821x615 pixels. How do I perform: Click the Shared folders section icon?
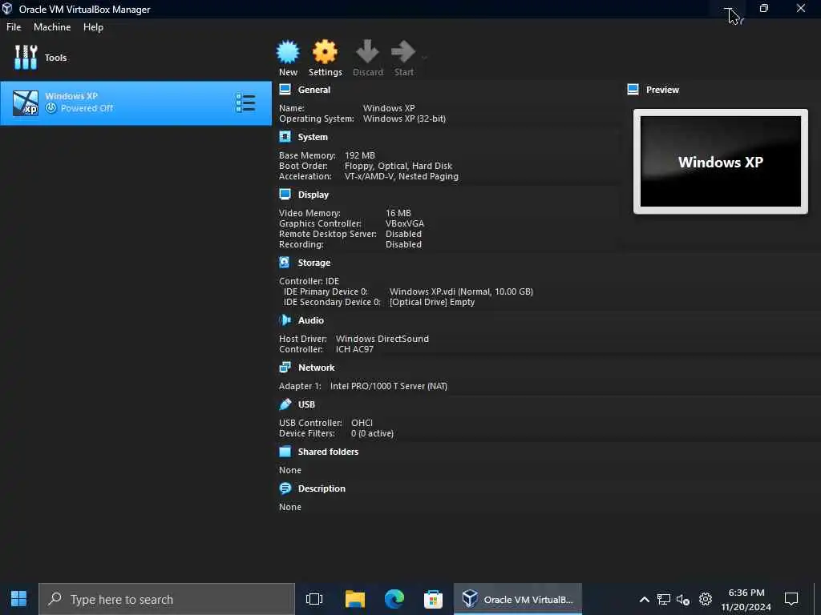tap(285, 452)
